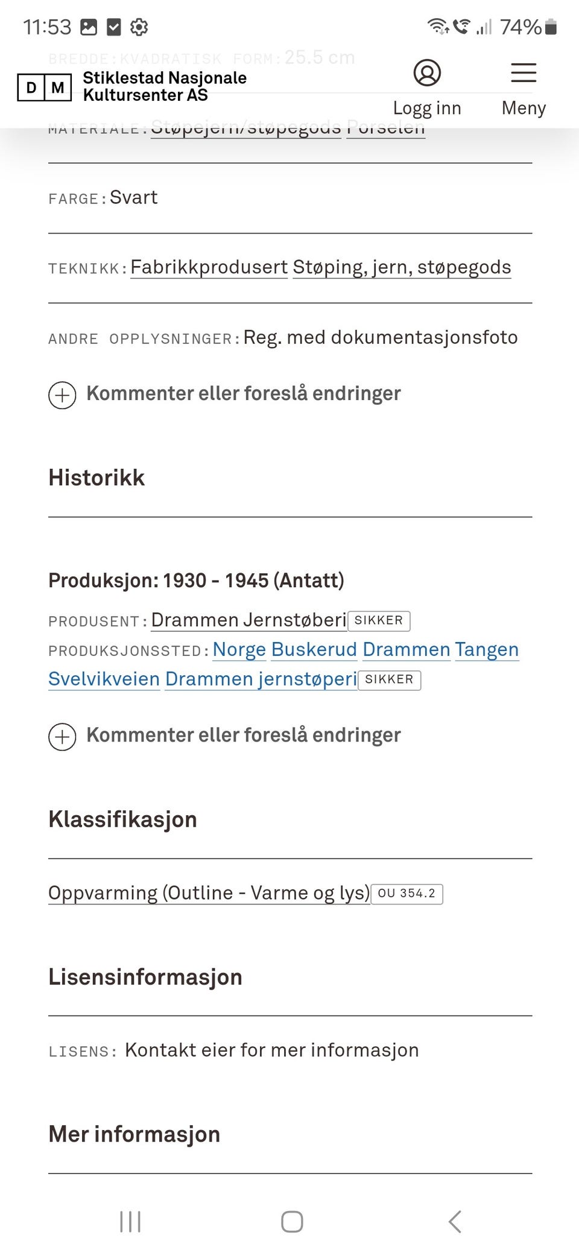
Task: Open Android recent apps button
Action: (130, 1221)
